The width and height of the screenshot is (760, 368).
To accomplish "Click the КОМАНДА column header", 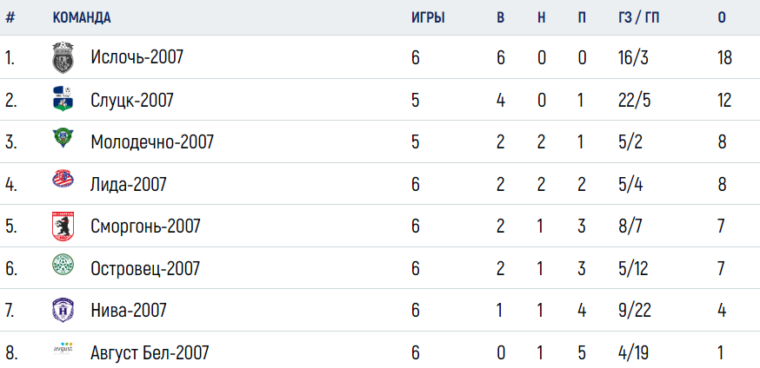I will click(x=82, y=18).
